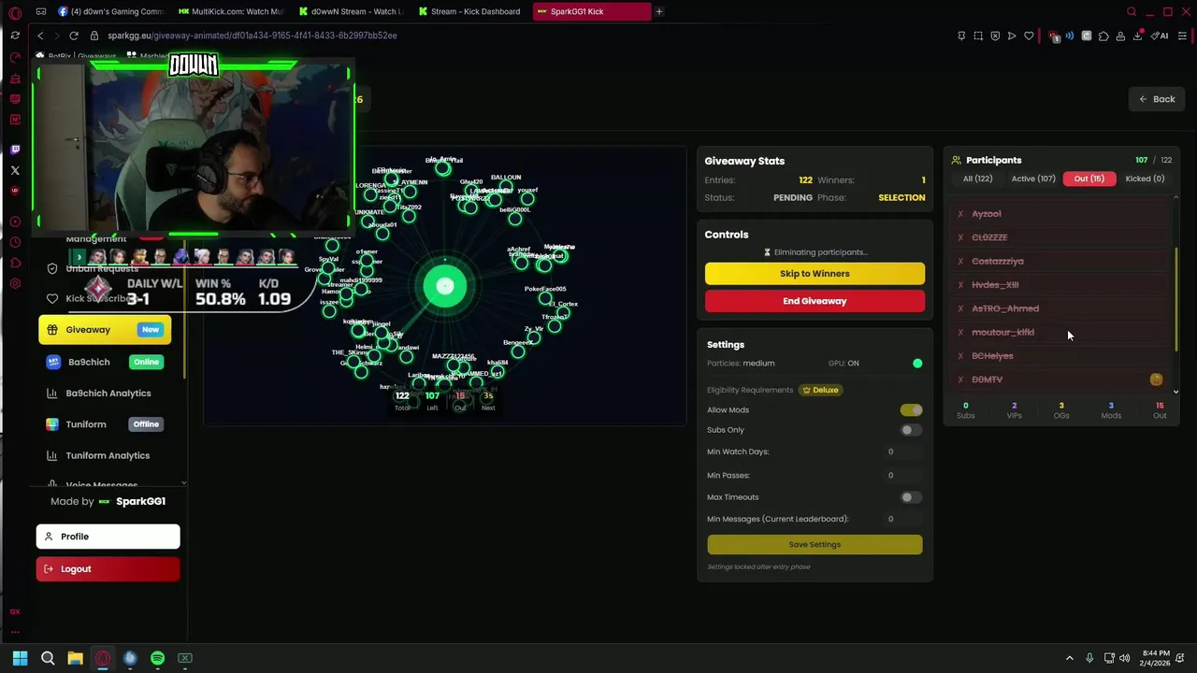
Task: Open a new browser tab
Action: [659, 11]
